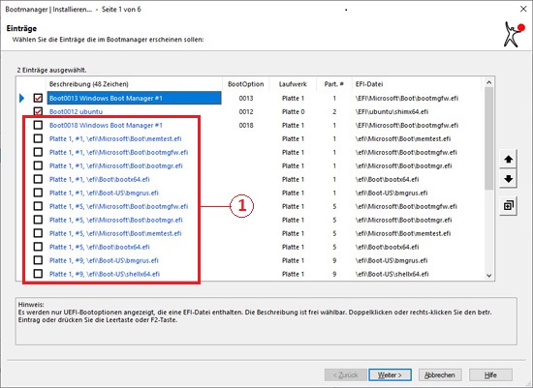The width and height of the screenshot is (533, 388).
Task: Click EFI-Datei cell in Boot0013 row
Action: pos(407,98)
